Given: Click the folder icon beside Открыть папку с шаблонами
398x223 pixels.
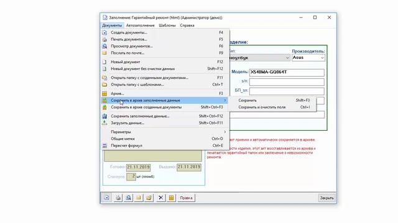Looking at the screenshot, I should [x=104, y=84].
